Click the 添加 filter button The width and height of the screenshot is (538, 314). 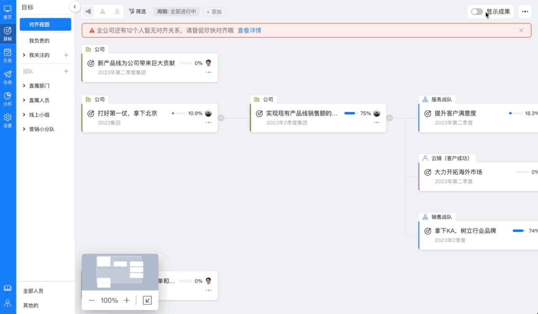point(214,12)
